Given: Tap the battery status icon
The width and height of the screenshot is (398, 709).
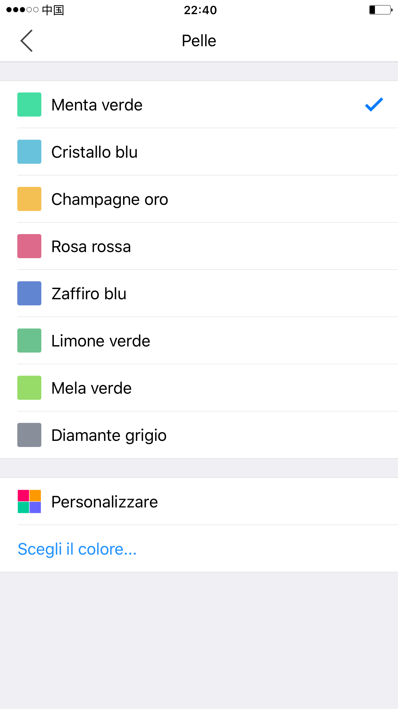Looking at the screenshot, I should [x=381, y=10].
